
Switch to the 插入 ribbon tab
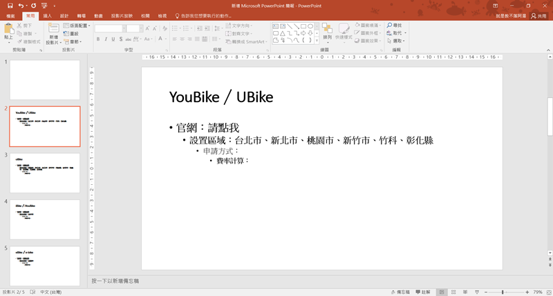click(x=47, y=15)
